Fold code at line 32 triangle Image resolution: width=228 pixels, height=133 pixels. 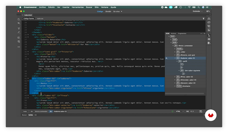coord(28,52)
